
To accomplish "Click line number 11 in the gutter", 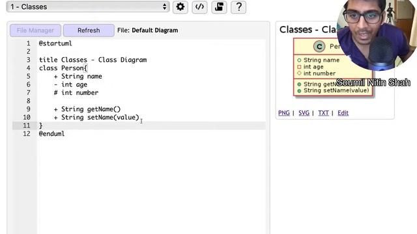I will click(27, 125).
